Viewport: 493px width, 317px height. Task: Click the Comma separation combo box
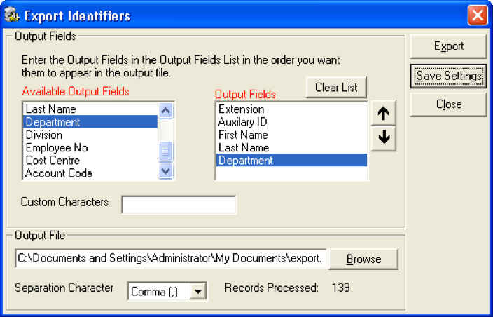[167, 291]
